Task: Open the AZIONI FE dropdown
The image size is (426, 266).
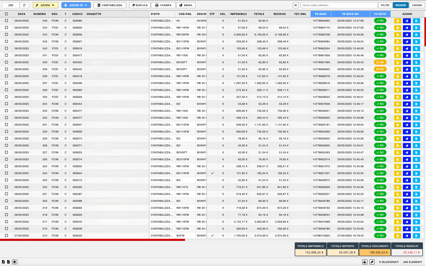Action: [76, 5]
